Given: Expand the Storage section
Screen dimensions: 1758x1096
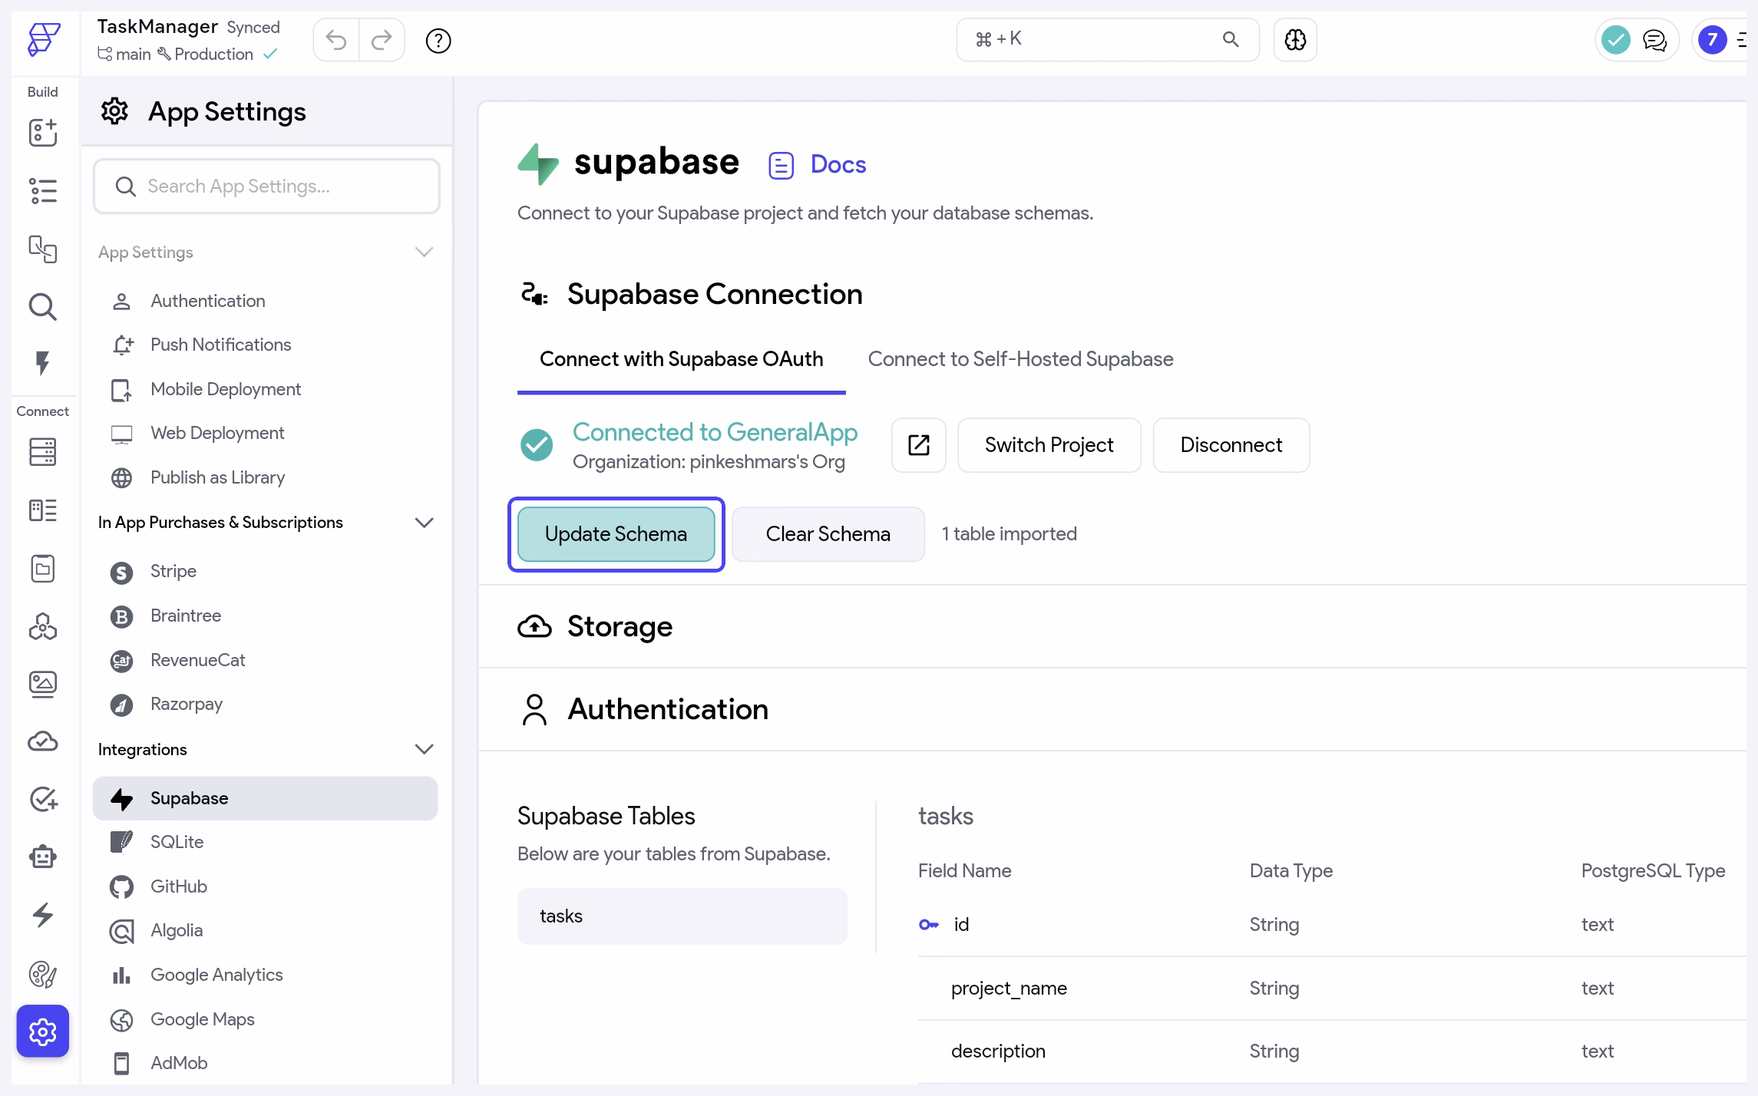Looking at the screenshot, I should pyautogui.click(x=1112, y=627).
